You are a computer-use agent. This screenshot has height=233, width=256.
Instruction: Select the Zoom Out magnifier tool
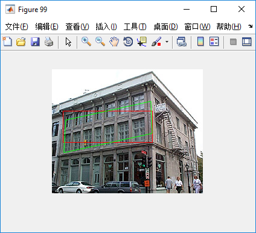[100, 42]
